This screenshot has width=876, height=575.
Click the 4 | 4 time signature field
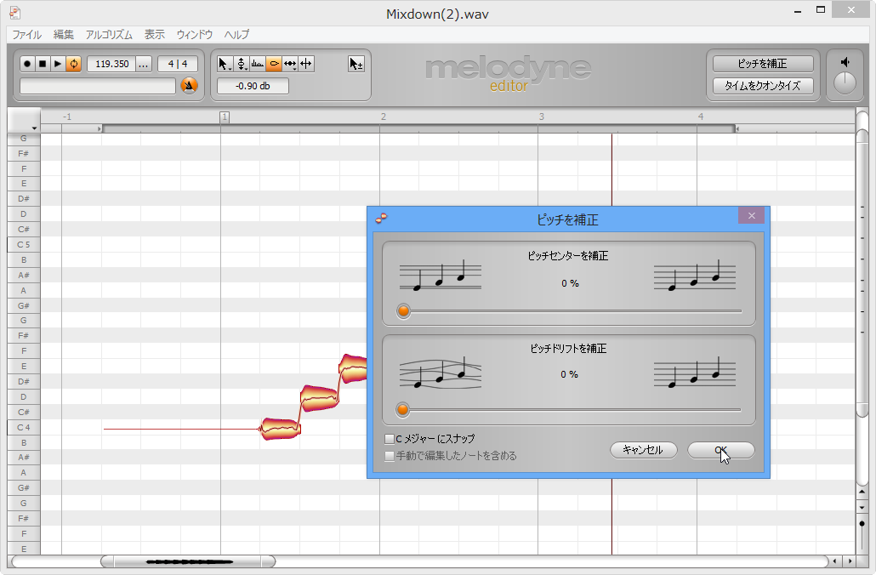tap(178, 64)
